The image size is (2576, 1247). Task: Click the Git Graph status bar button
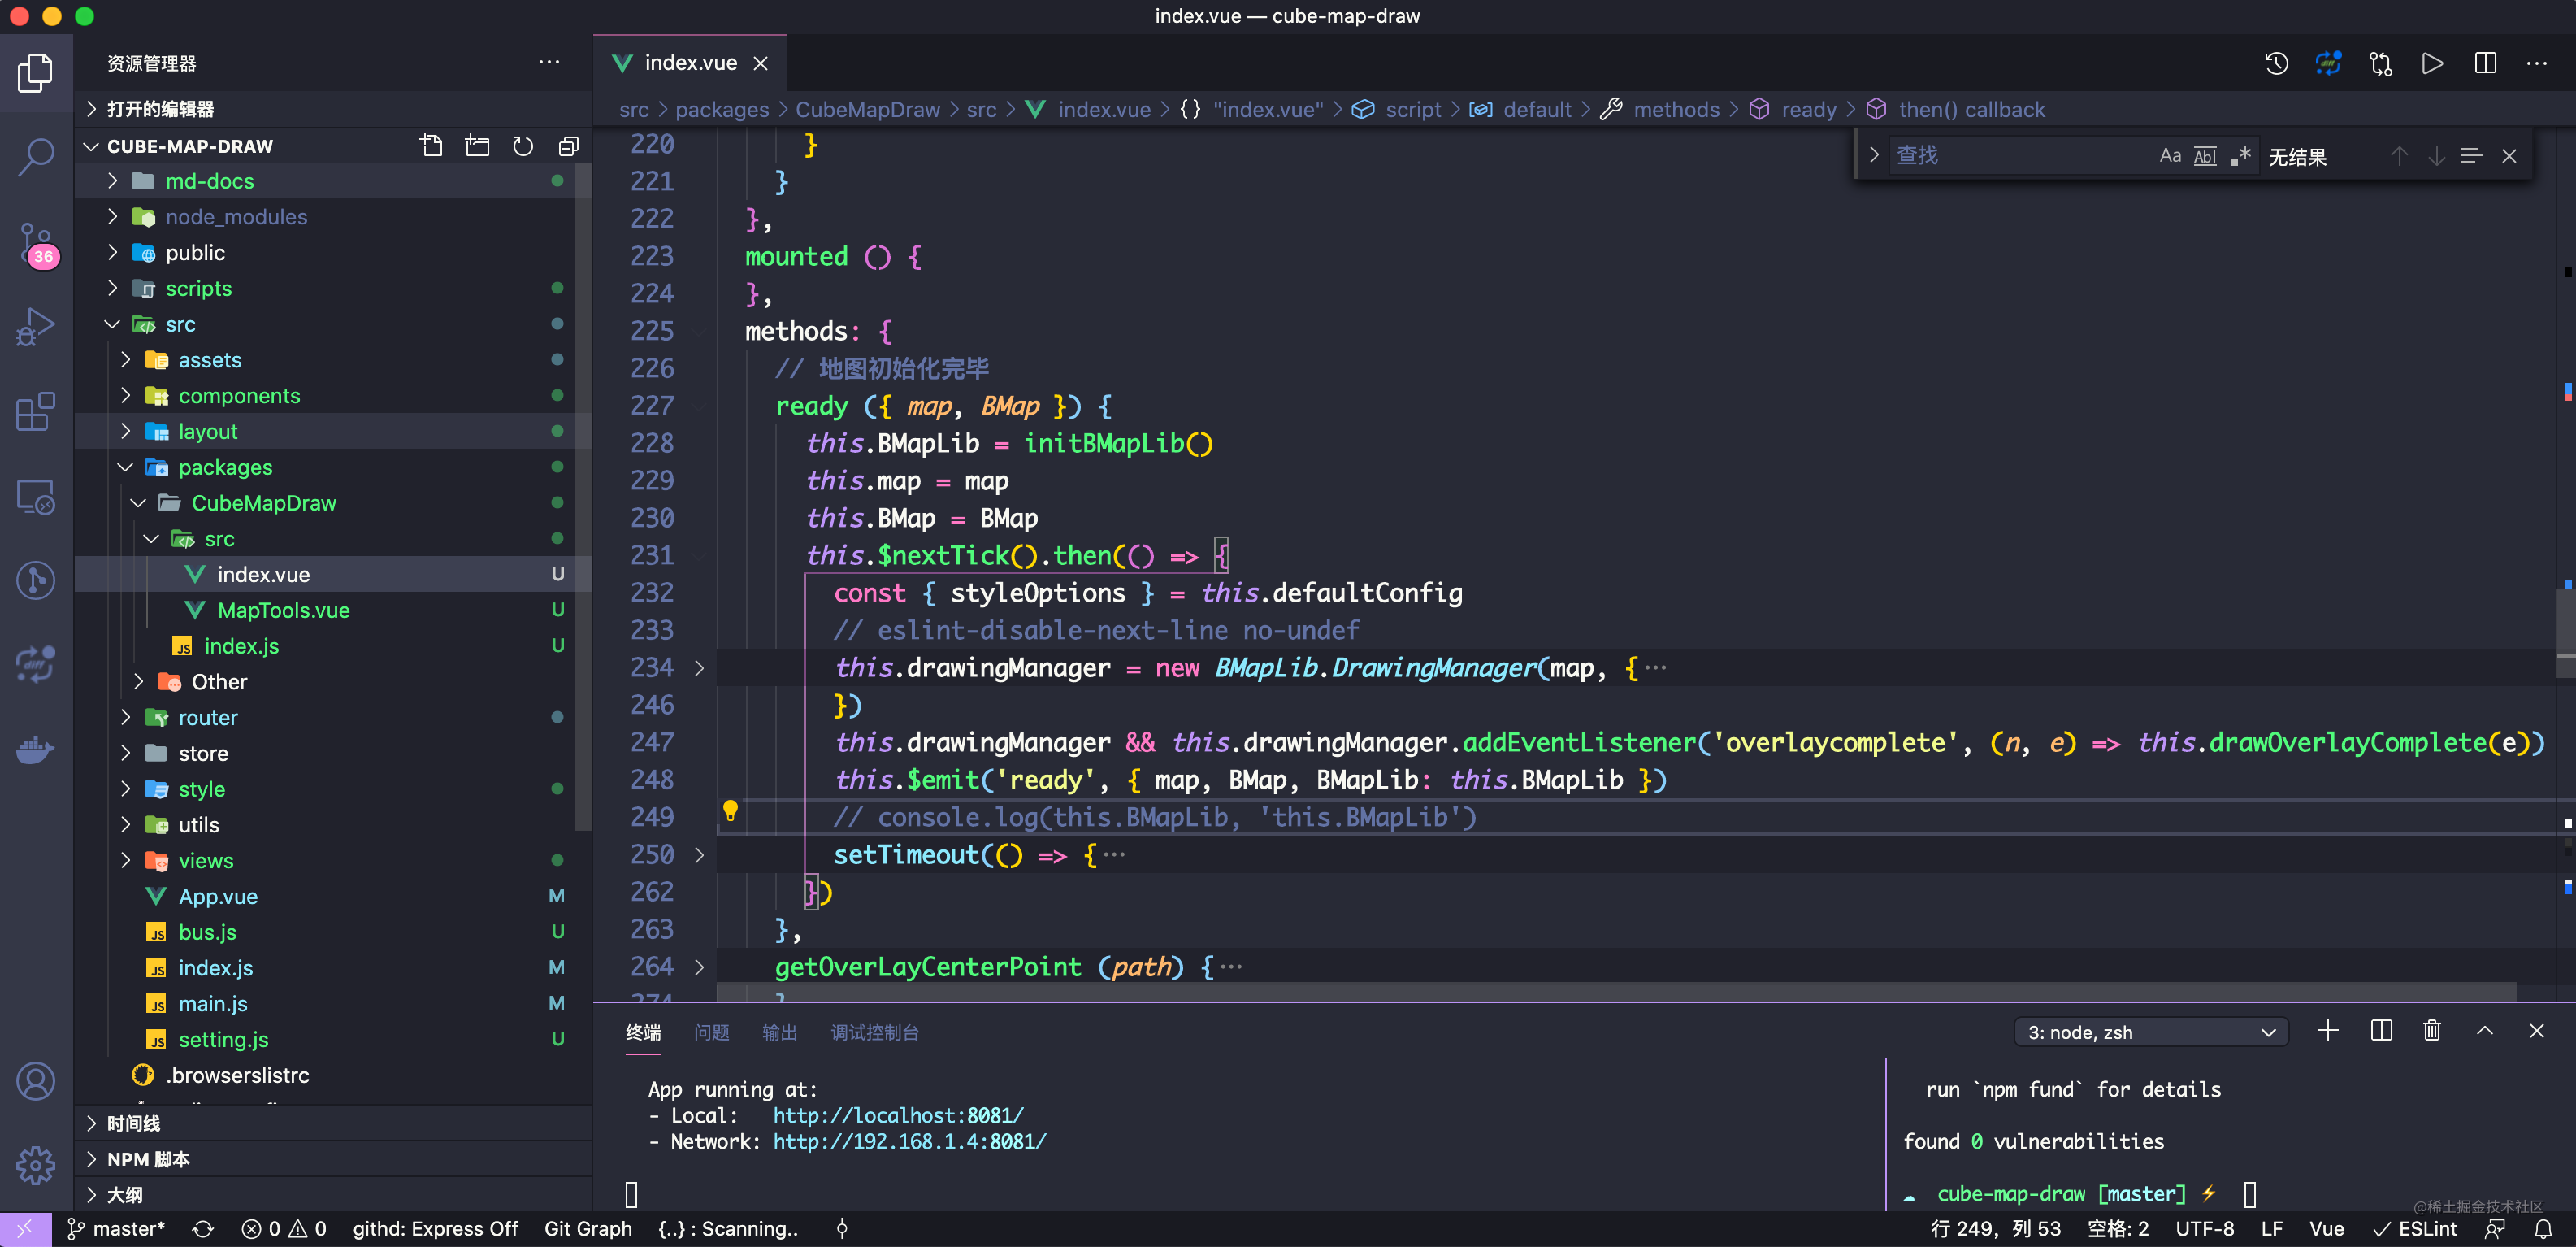click(x=587, y=1228)
